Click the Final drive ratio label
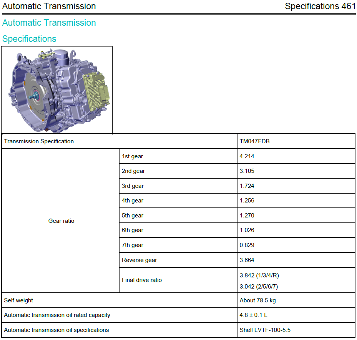Viewport: 357px width, 340px height. pyautogui.click(x=142, y=280)
